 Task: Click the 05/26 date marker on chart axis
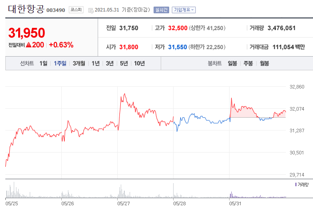pyautogui.click(x=67, y=203)
